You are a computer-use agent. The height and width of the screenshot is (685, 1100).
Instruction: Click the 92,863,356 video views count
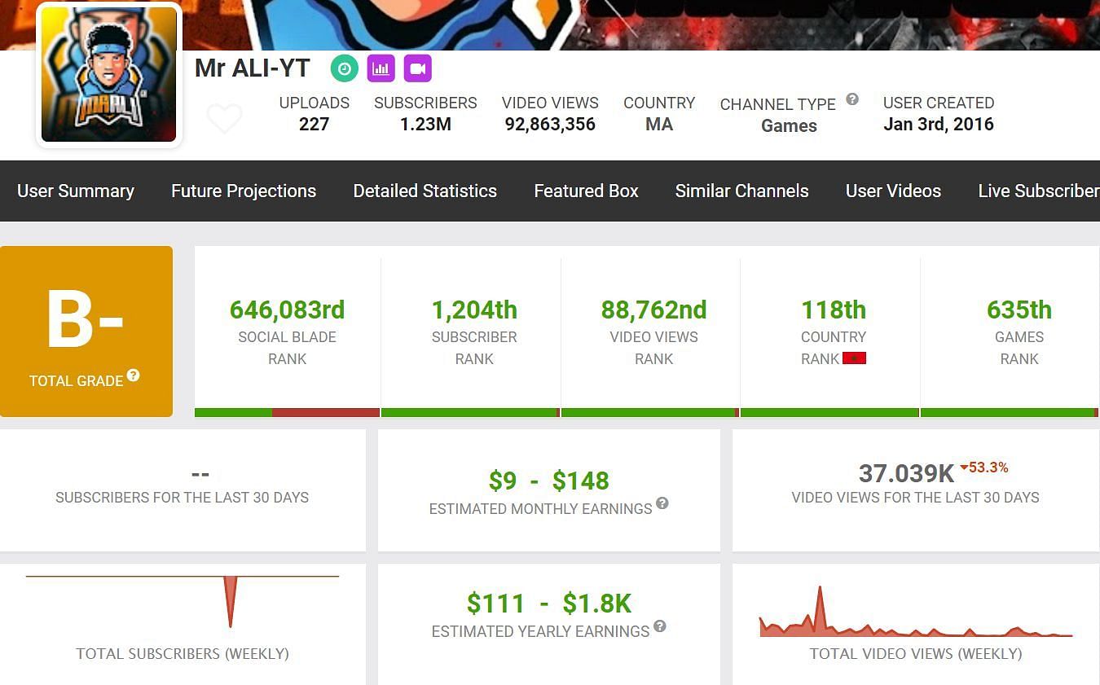tap(550, 125)
